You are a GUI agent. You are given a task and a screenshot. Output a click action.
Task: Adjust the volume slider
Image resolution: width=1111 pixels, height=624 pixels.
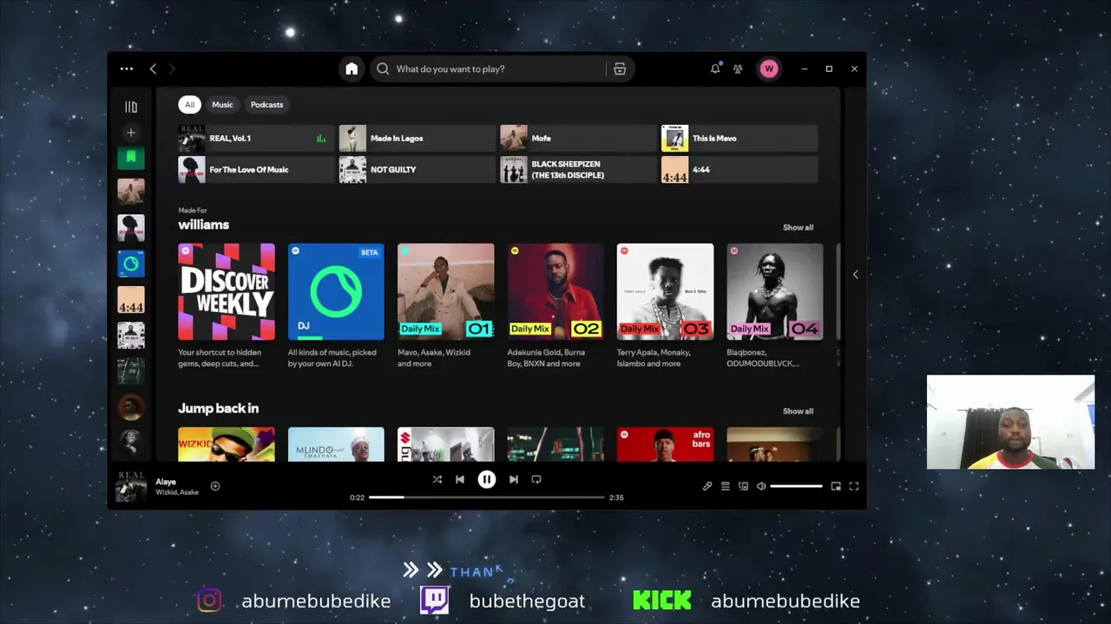[796, 486]
